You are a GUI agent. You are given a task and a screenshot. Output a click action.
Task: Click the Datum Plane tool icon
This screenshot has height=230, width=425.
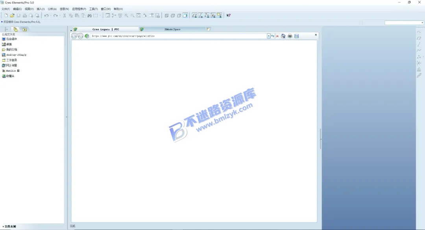pyautogui.click(x=419, y=38)
